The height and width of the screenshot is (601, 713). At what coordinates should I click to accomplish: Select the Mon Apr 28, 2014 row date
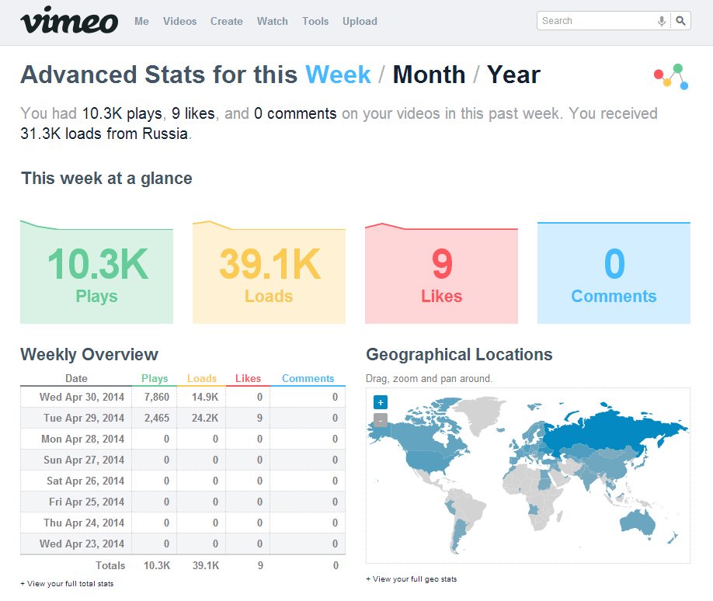point(83,439)
